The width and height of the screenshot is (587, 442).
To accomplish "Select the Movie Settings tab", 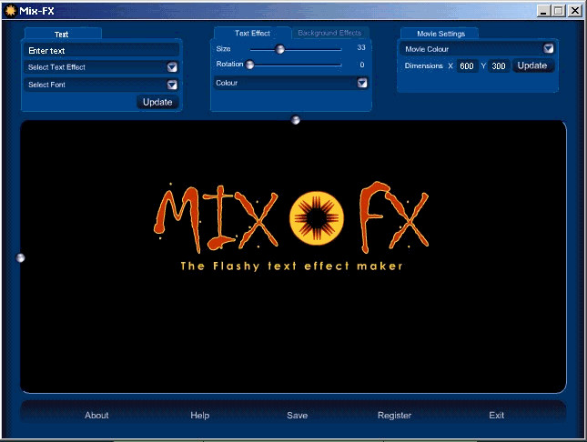I will [x=441, y=34].
